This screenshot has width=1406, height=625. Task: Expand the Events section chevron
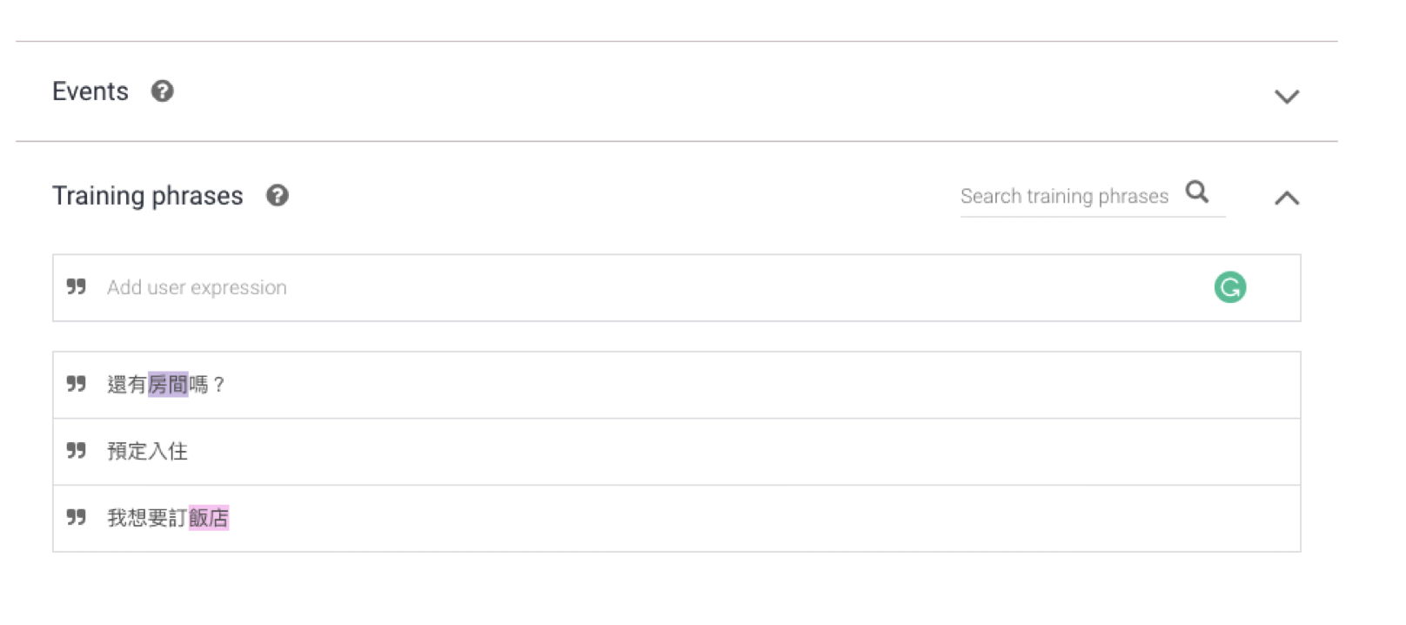point(1287,96)
